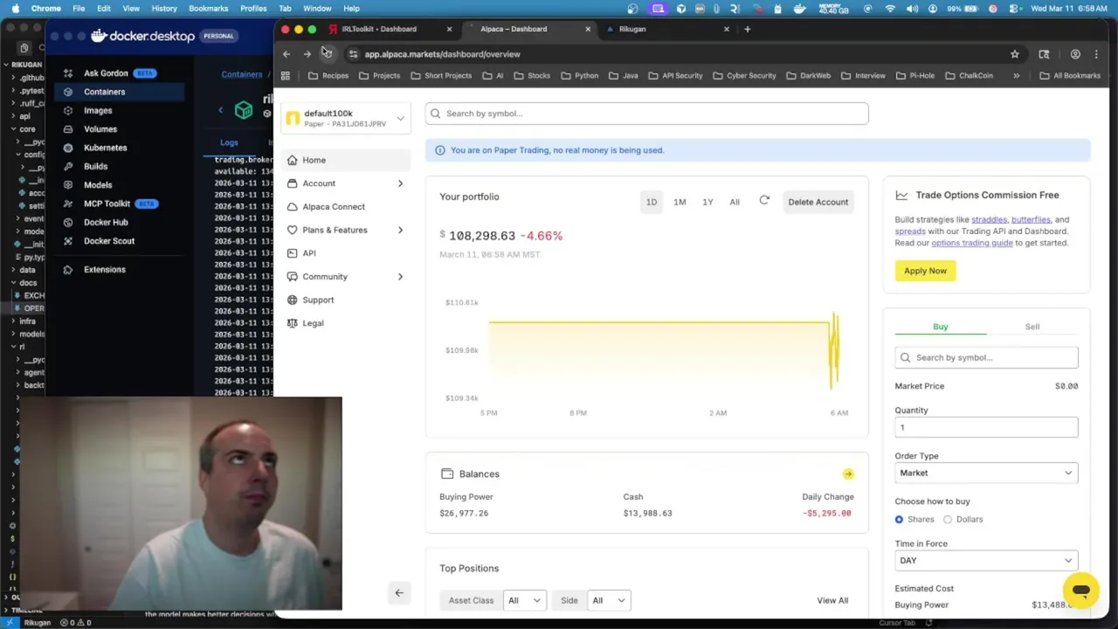Open the default100k account switcher
1118x629 pixels.
pos(346,118)
